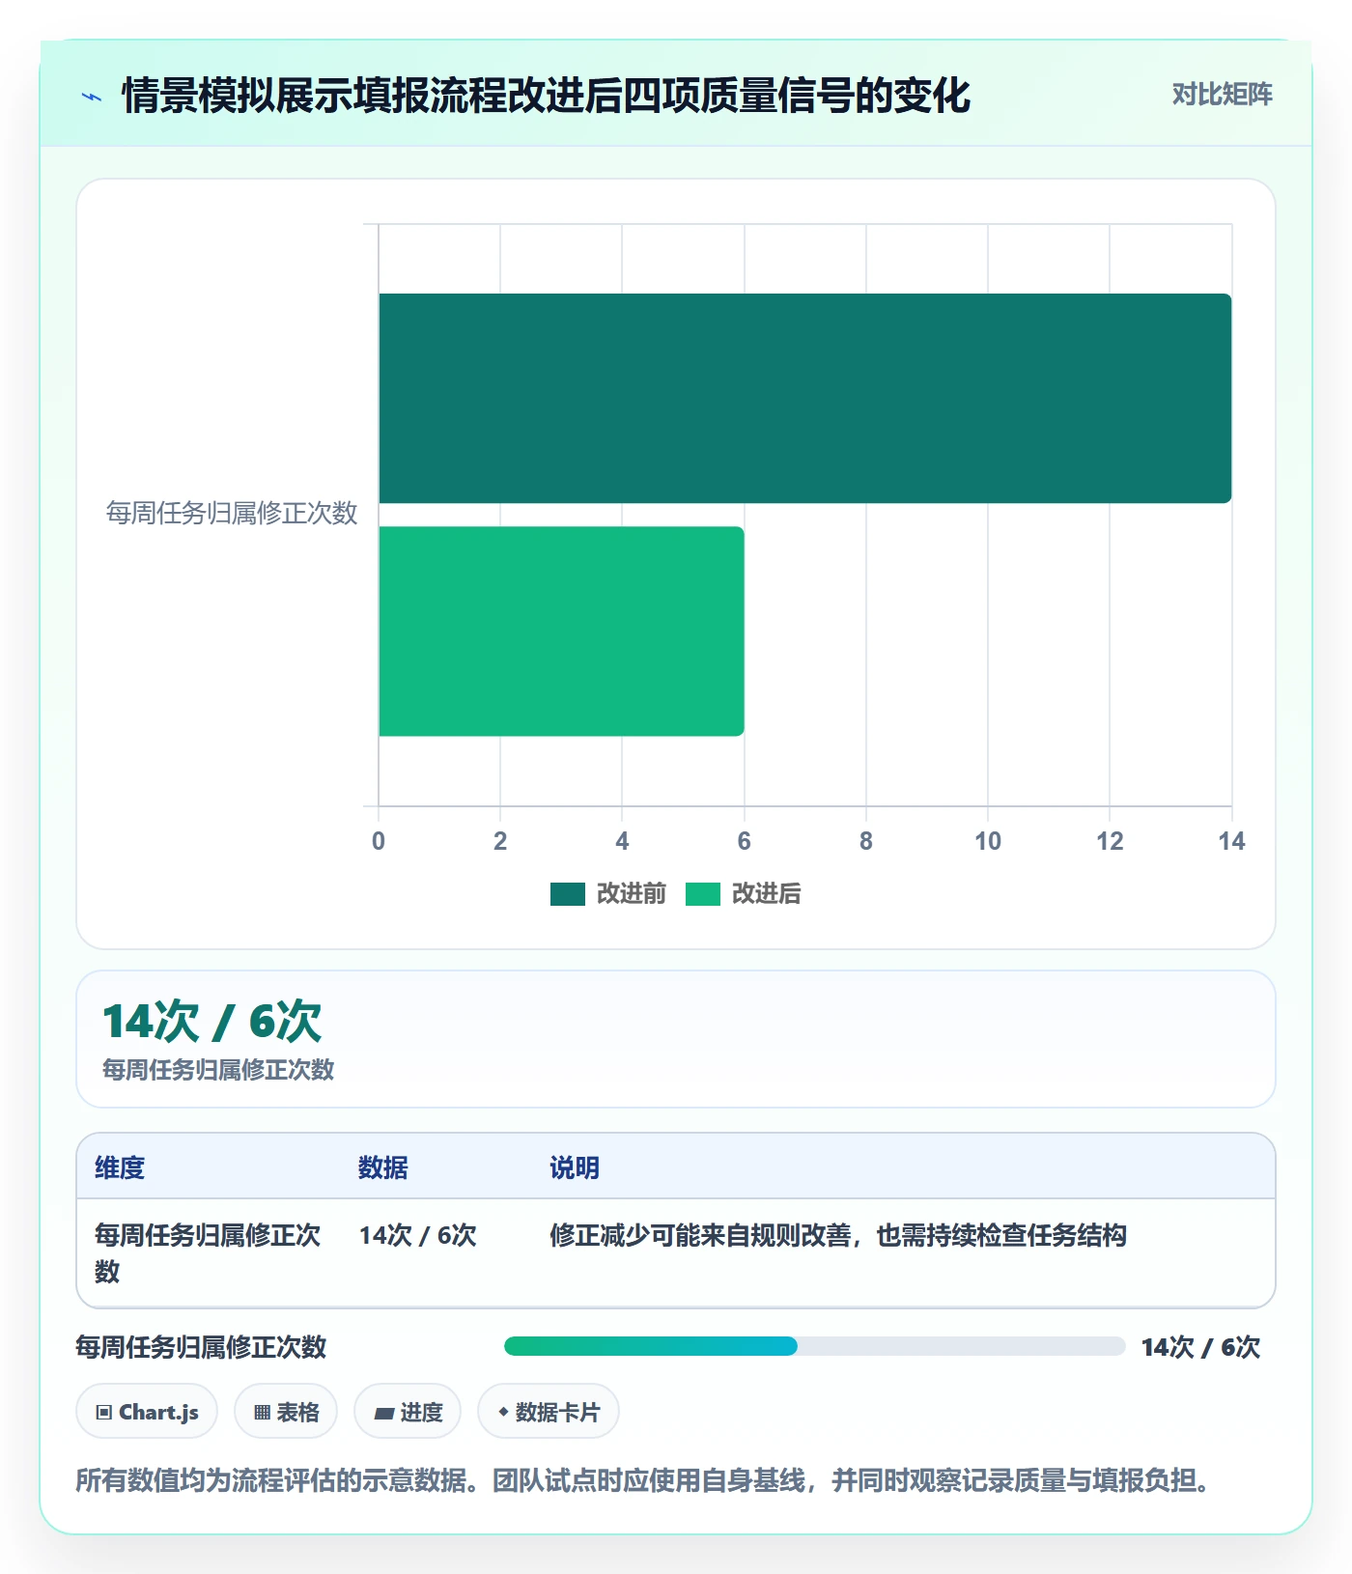This screenshot has height=1574, width=1352.
Task: Click the data card caption 每周任务归属修正次数
Action: coord(218,1070)
